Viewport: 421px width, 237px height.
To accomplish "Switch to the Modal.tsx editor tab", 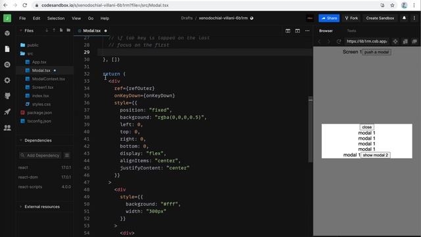I will [x=92, y=31].
